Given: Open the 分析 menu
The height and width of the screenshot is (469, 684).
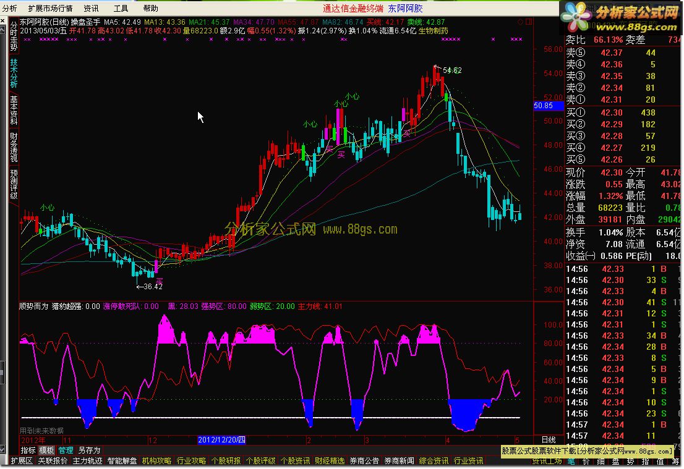Looking at the screenshot, I should click(x=10, y=8).
